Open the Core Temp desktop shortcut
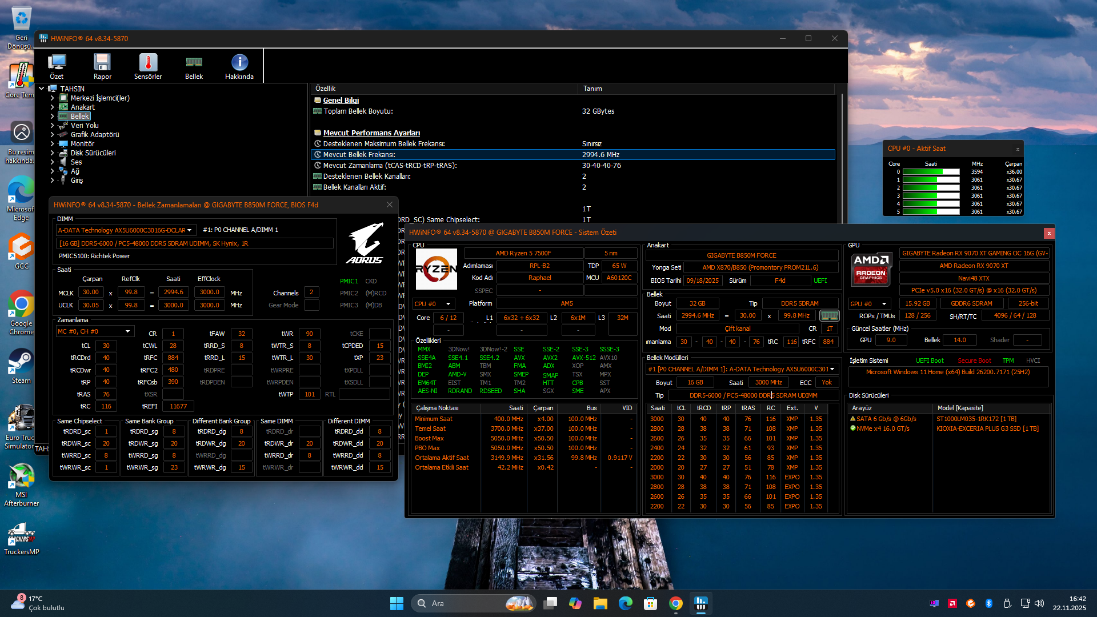1097x617 pixels. (21, 80)
